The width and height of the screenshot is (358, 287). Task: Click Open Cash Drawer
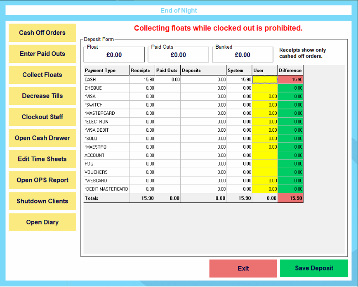(x=42, y=138)
